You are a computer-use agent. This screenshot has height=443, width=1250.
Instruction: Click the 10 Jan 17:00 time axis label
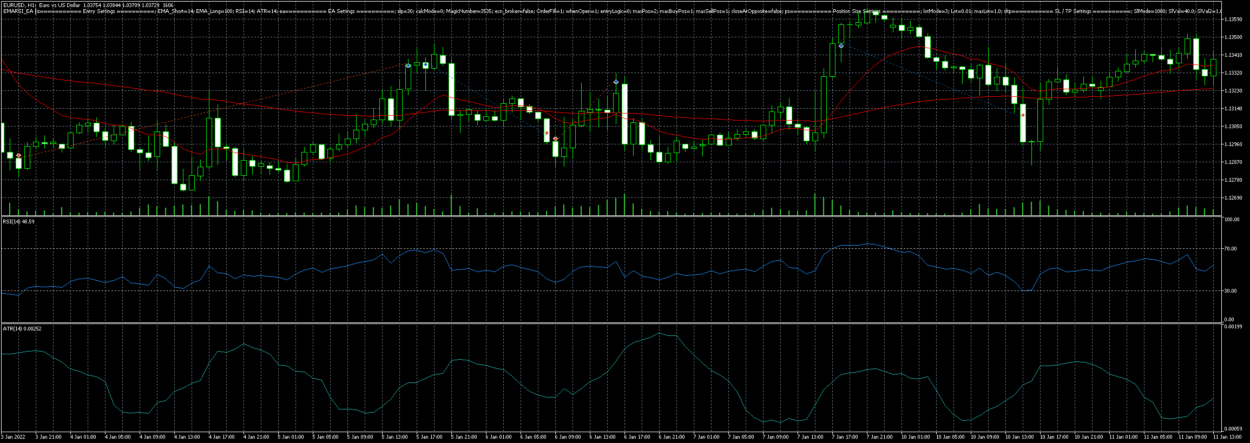[x=1054, y=437]
